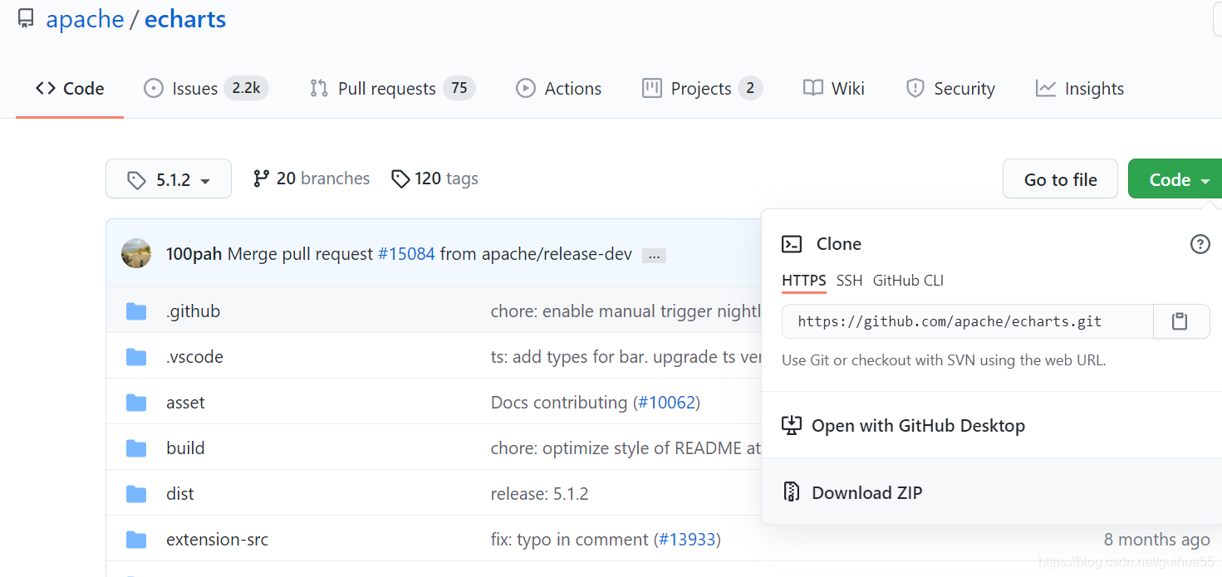Viewport: 1222px width, 577px height.
Task: Select the GitHub CLI clone tab
Action: pyautogui.click(x=908, y=281)
